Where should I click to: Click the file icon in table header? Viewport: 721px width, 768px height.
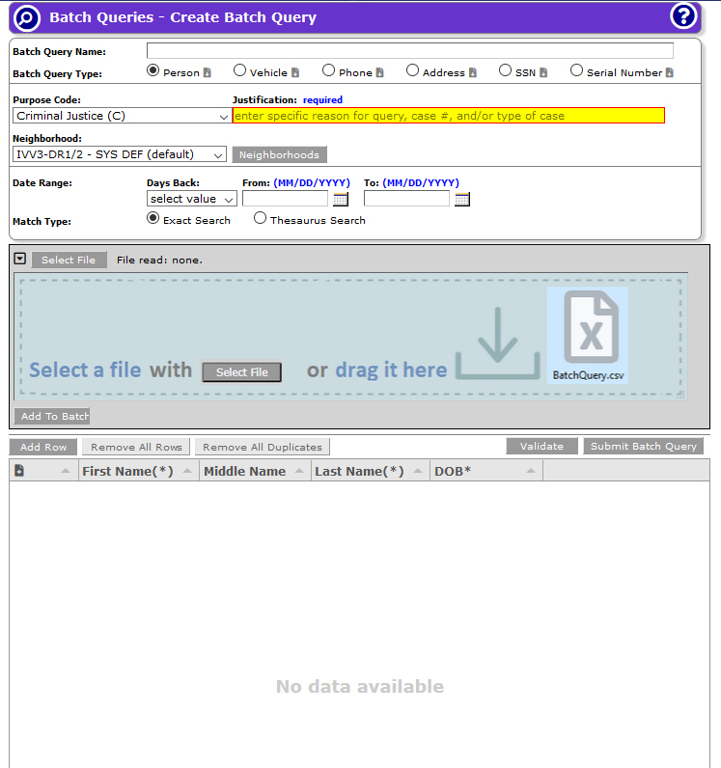[19, 471]
